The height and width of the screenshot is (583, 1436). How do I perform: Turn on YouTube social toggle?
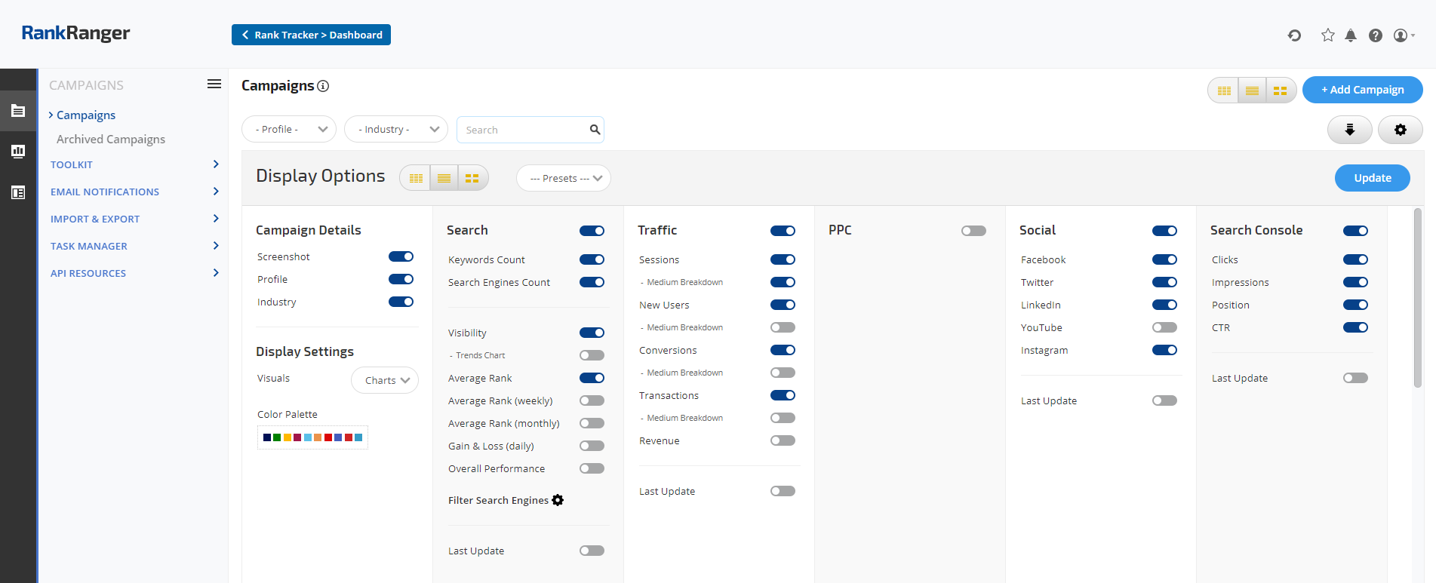[x=1164, y=327]
